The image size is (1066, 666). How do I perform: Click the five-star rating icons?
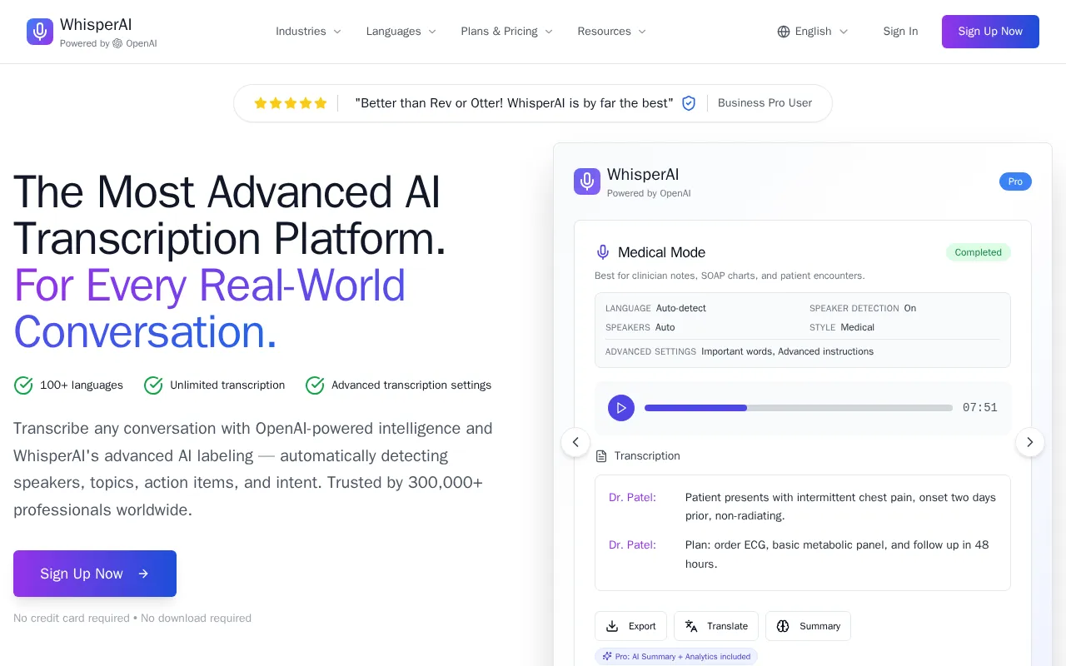pyautogui.click(x=291, y=103)
